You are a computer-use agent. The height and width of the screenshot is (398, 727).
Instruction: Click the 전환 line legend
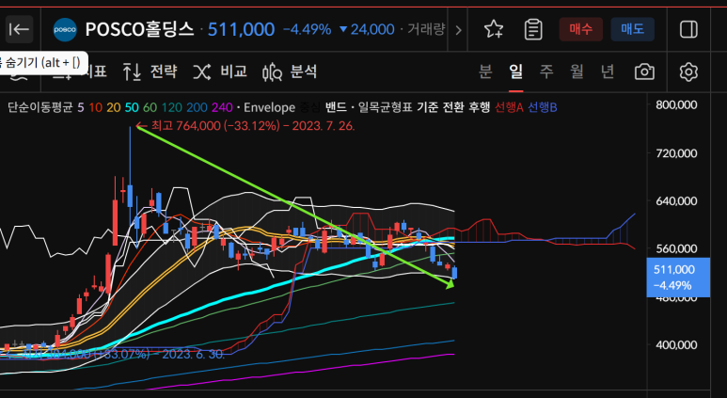[453, 107]
